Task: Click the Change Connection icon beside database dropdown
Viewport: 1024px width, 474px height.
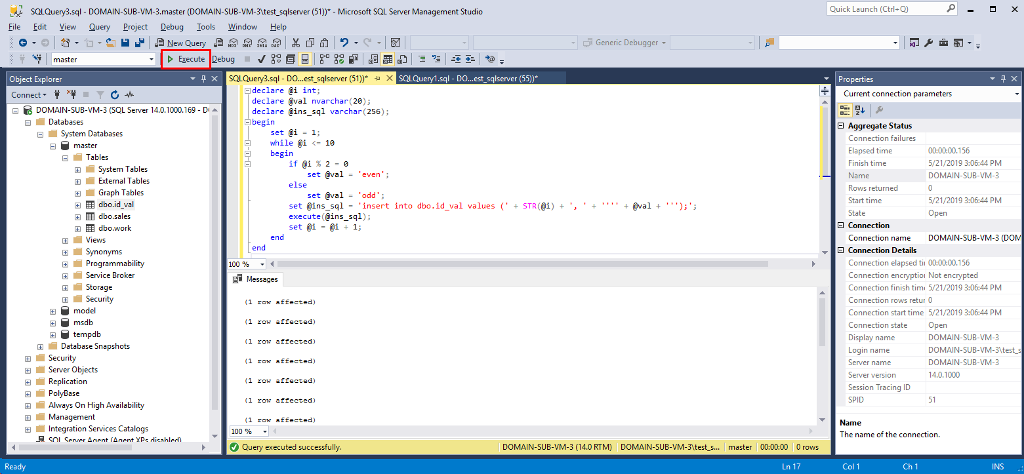Action: [x=39, y=59]
